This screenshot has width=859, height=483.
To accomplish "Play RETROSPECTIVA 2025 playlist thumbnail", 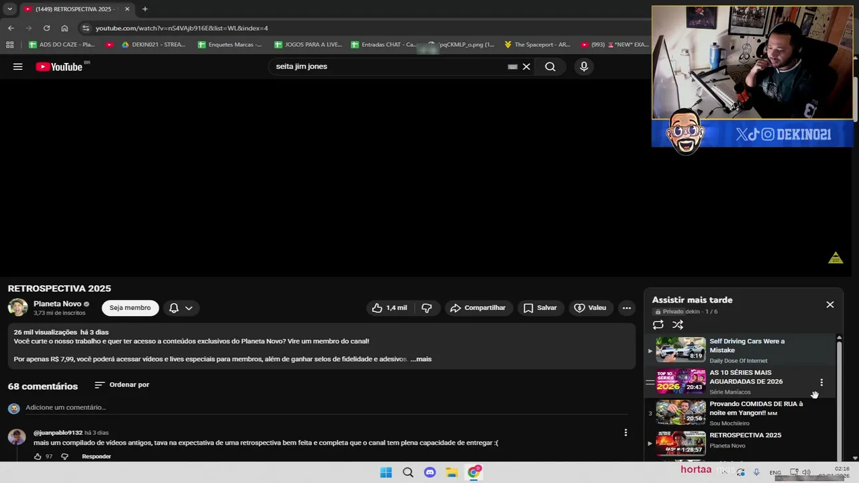I will point(680,443).
